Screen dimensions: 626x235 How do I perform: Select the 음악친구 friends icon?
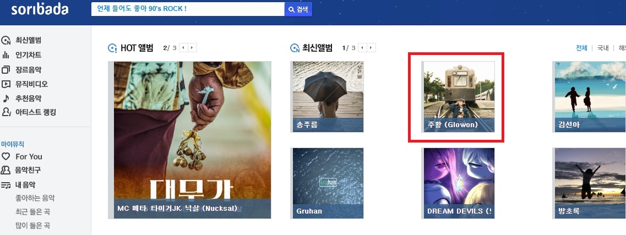coord(6,170)
